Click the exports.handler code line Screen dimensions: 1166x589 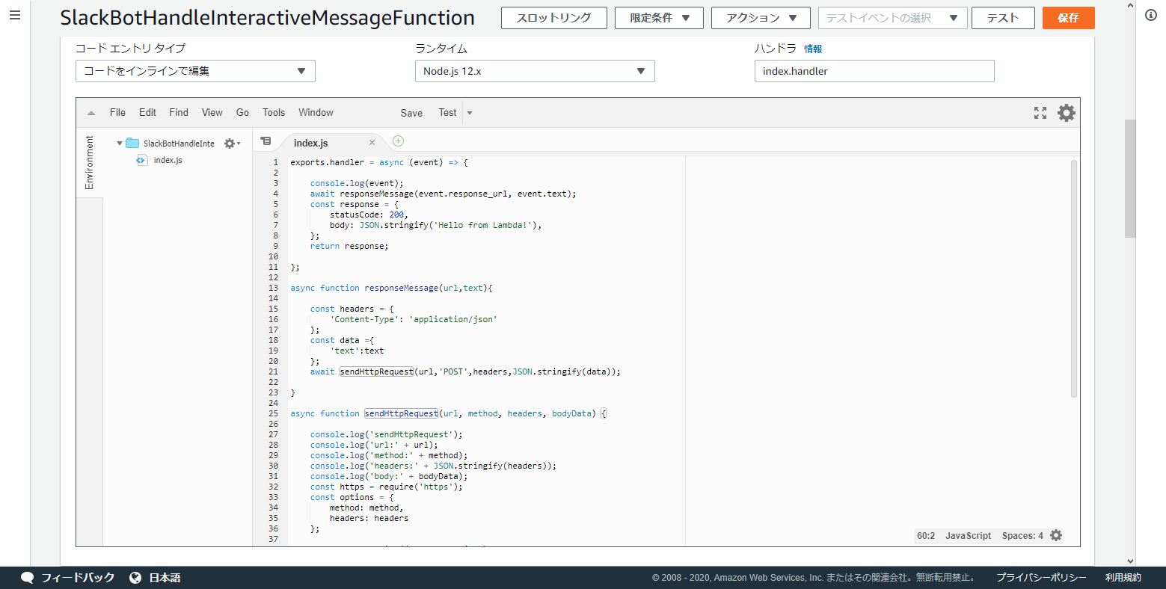pos(379,162)
